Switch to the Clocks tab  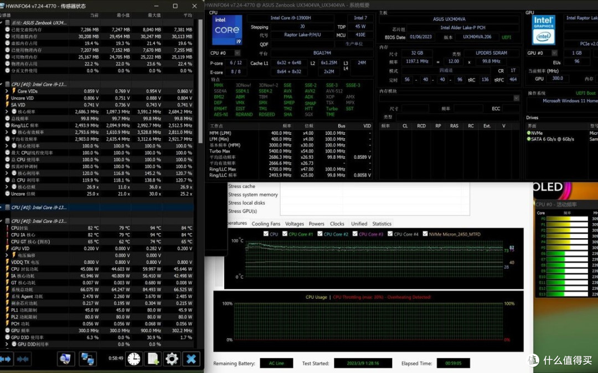(x=337, y=224)
